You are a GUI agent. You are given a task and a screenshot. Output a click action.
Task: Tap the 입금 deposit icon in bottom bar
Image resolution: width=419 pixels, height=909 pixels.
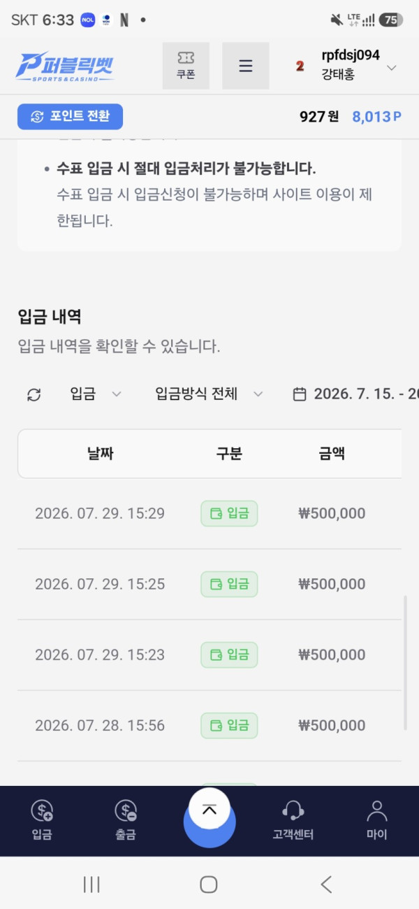(42, 820)
